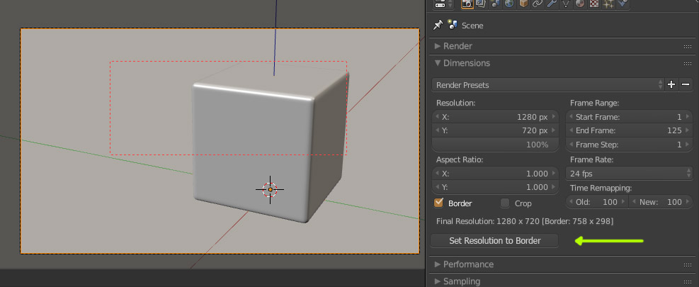The image size is (699, 287).
Task: Open the Render properties tab (camera icon)
Action: 467,3
